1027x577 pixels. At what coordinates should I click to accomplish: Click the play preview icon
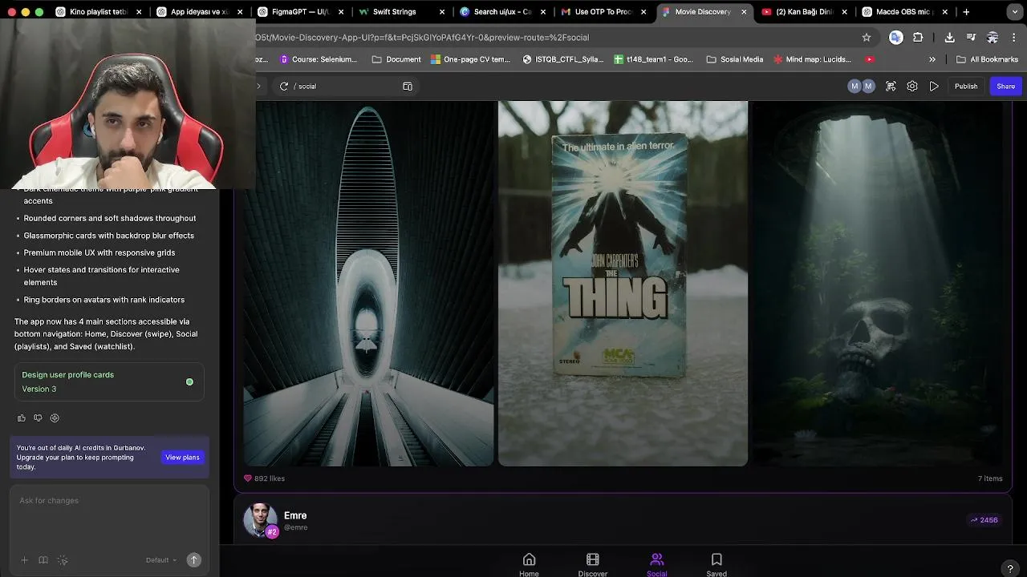[934, 86]
